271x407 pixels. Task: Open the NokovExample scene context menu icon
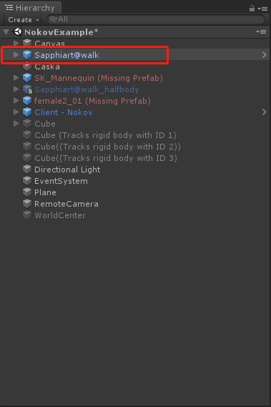(261, 32)
